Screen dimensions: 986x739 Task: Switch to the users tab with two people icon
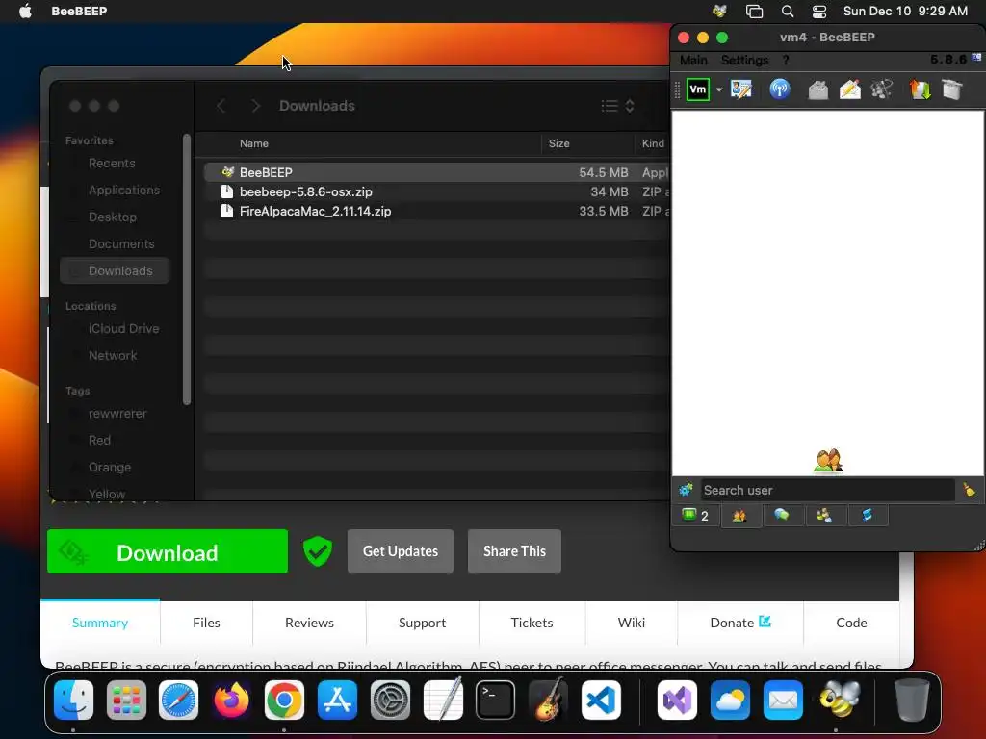[740, 516]
